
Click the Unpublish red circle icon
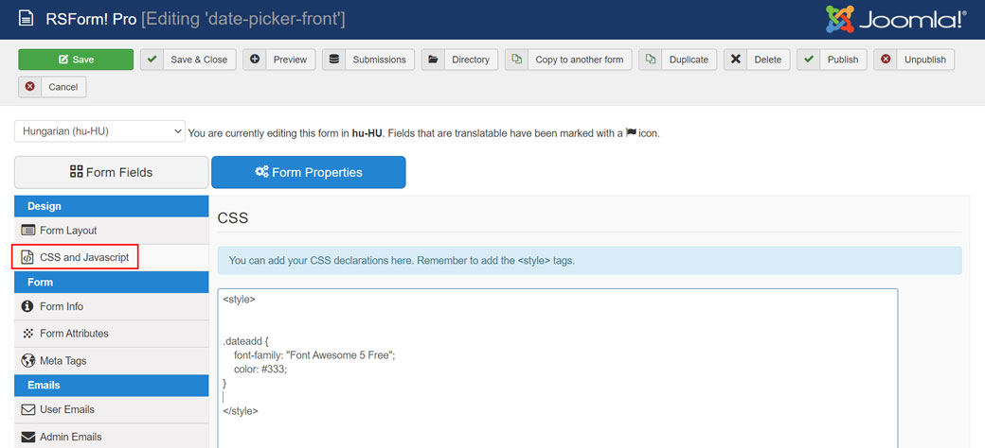click(x=886, y=60)
